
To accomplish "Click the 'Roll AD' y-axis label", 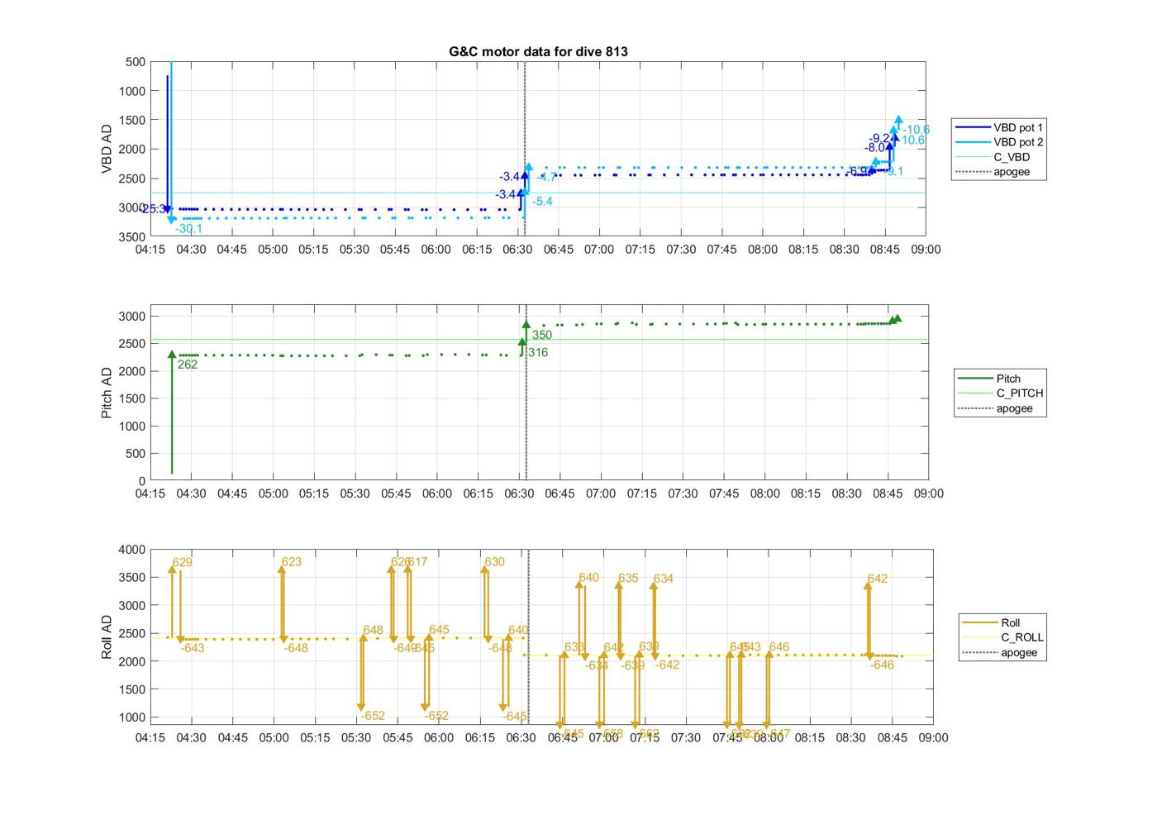I will (107, 636).
